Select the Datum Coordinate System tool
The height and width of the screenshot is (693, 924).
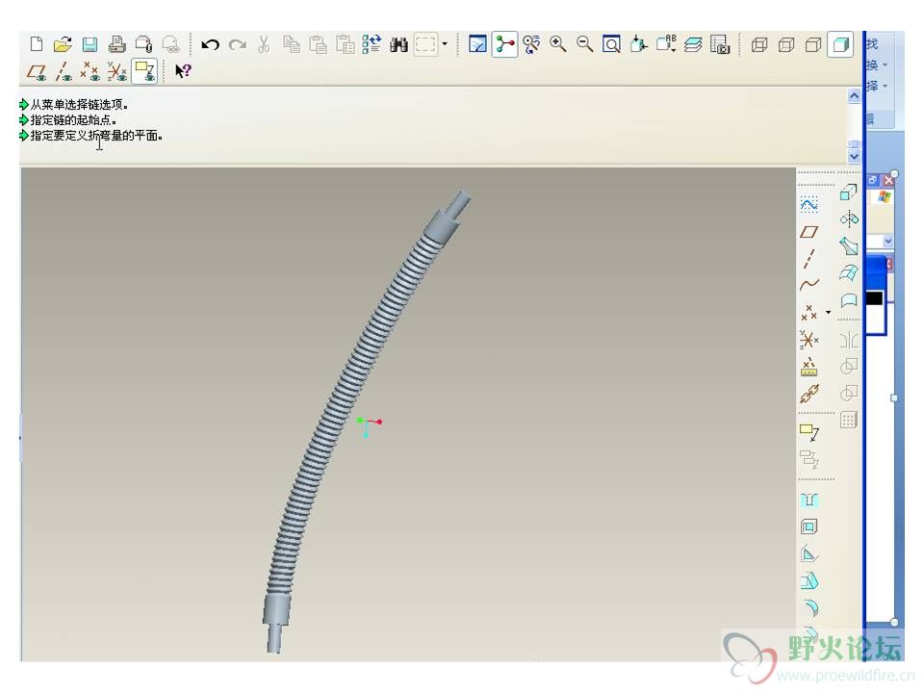click(x=809, y=340)
